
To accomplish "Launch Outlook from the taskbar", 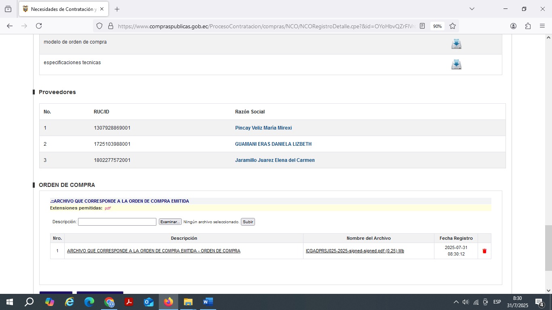I will tap(149, 302).
